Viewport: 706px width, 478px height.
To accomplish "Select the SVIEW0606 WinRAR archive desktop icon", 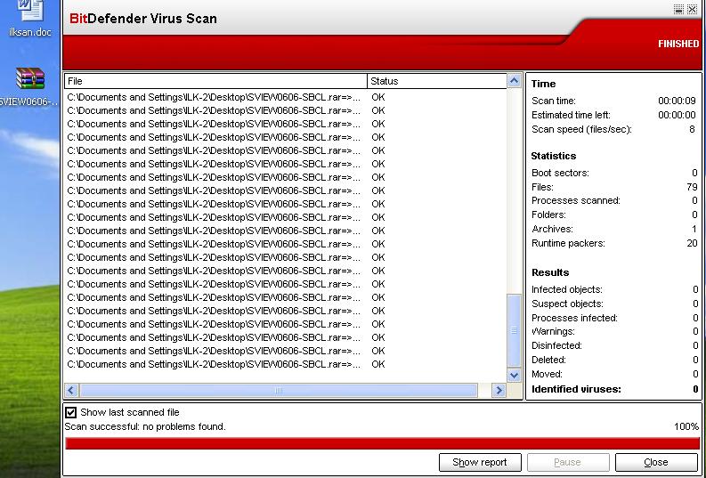I will click(x=29, y=86).
